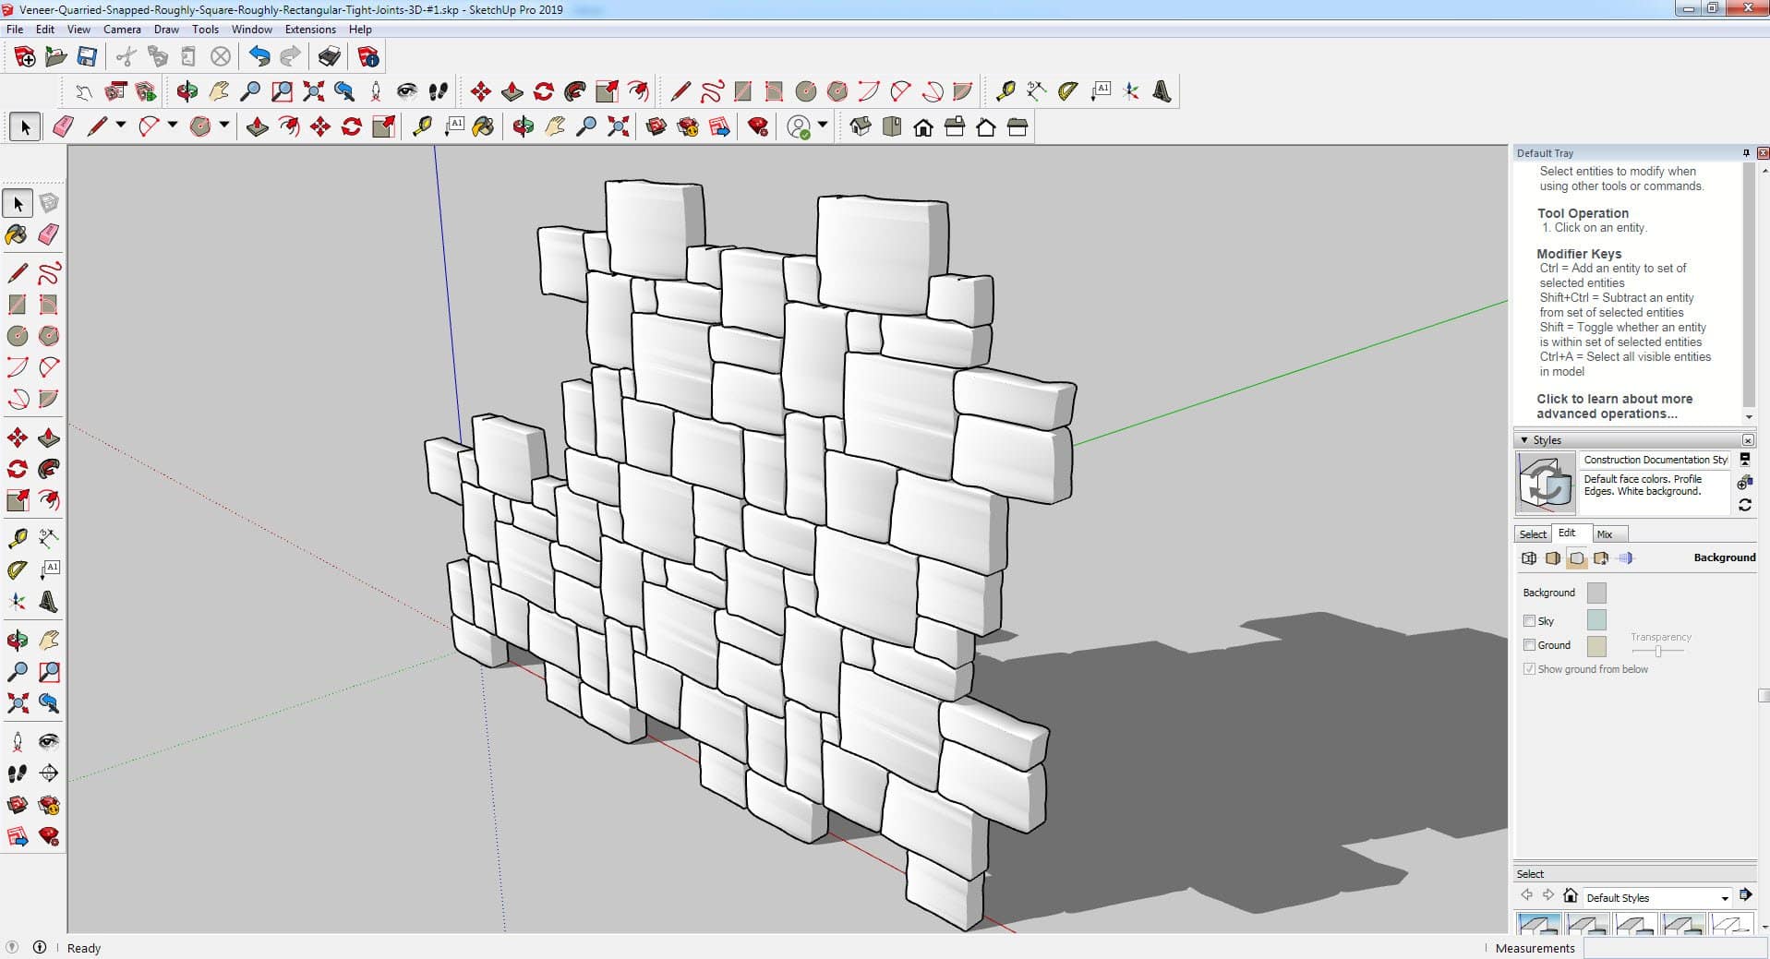Select the Eraser tool in left toolbar
The image size is (1770, 959).
pyautogui.click(x=49, y=234)
